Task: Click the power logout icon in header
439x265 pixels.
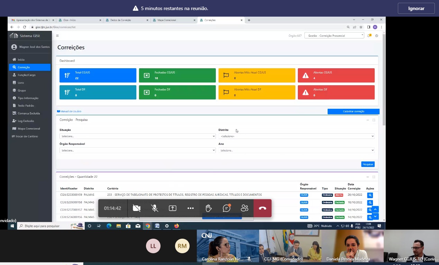Action: pos(377,36)
